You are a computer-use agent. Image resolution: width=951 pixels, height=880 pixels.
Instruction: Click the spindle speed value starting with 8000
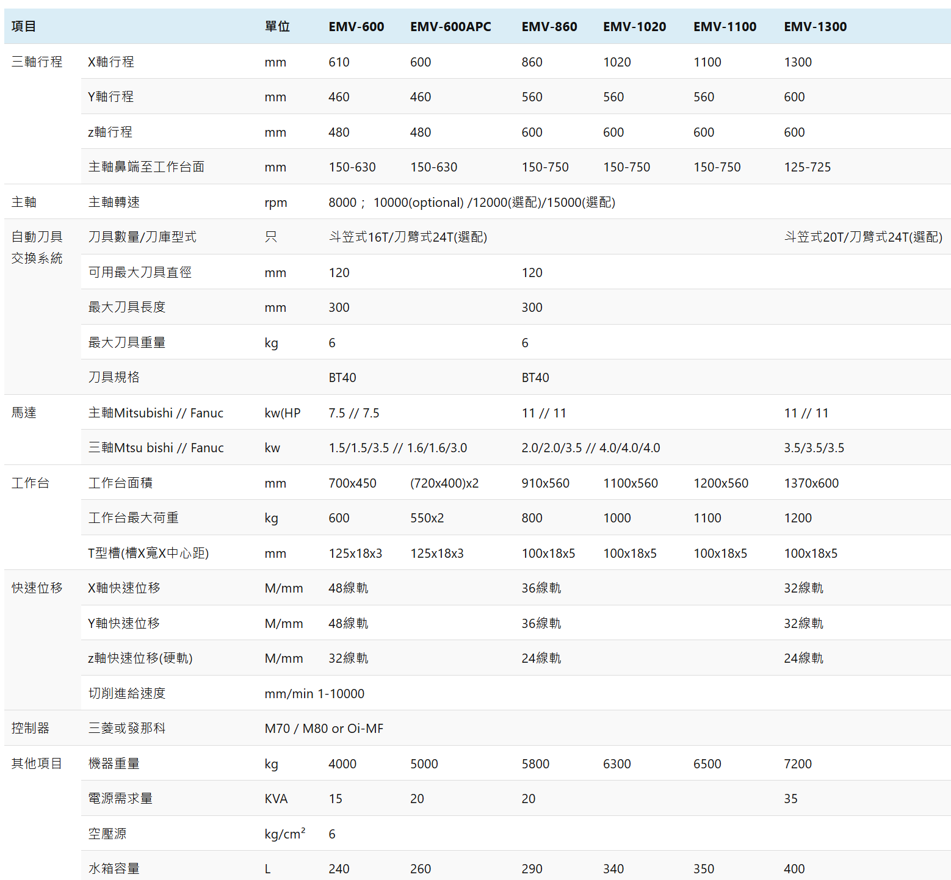click(x=472, y=202)
